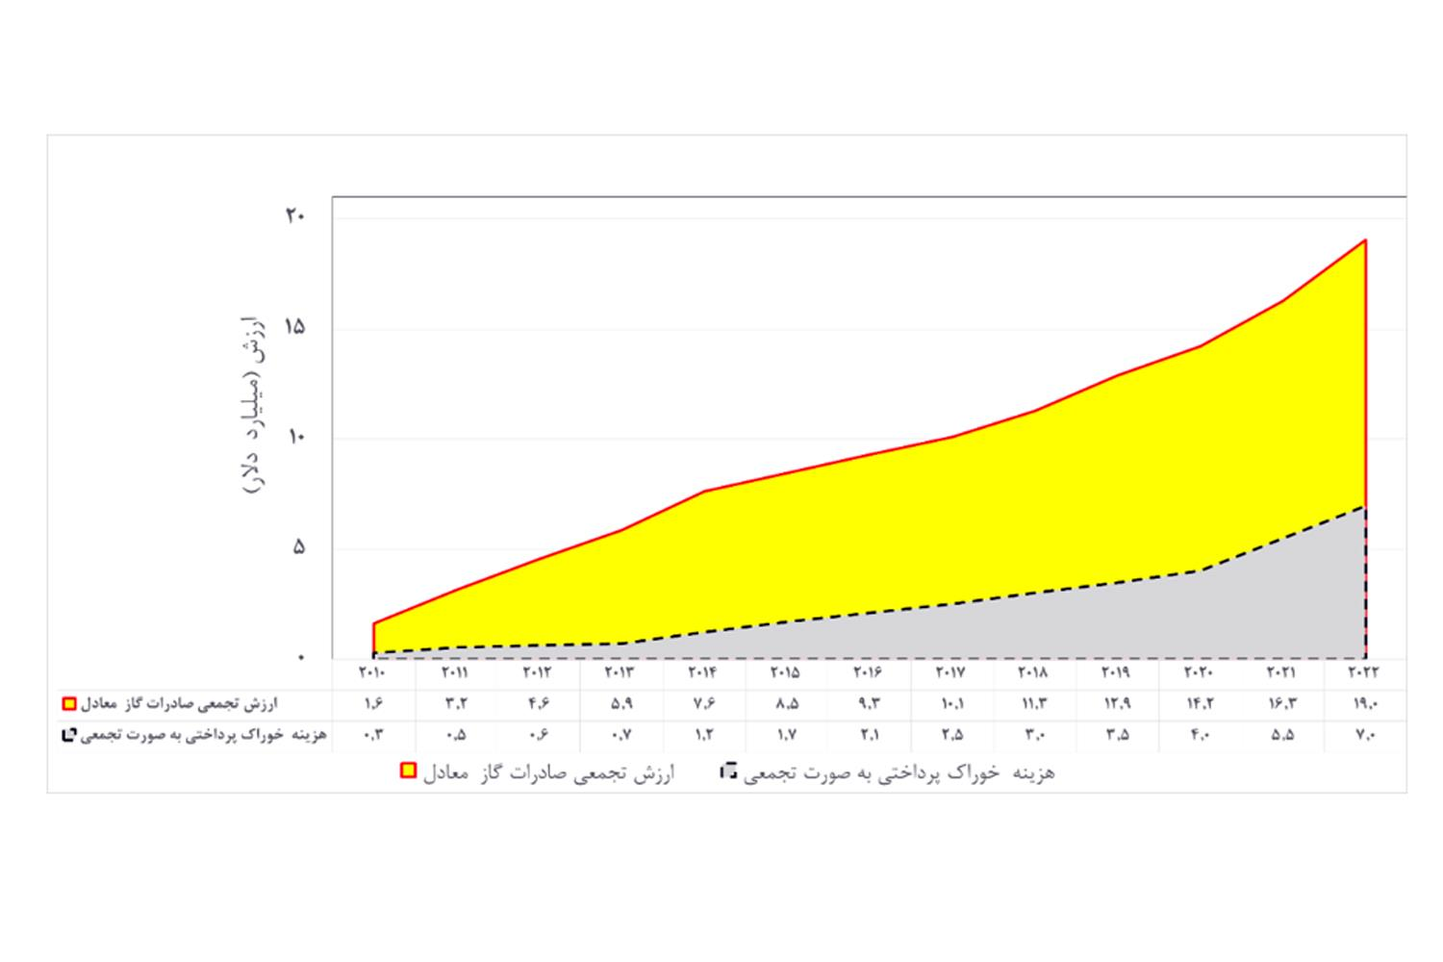Select the 1.6 value cell under 2010
Image resolution: width=1443 pixels, height=962 pixels.
[373, 703]
